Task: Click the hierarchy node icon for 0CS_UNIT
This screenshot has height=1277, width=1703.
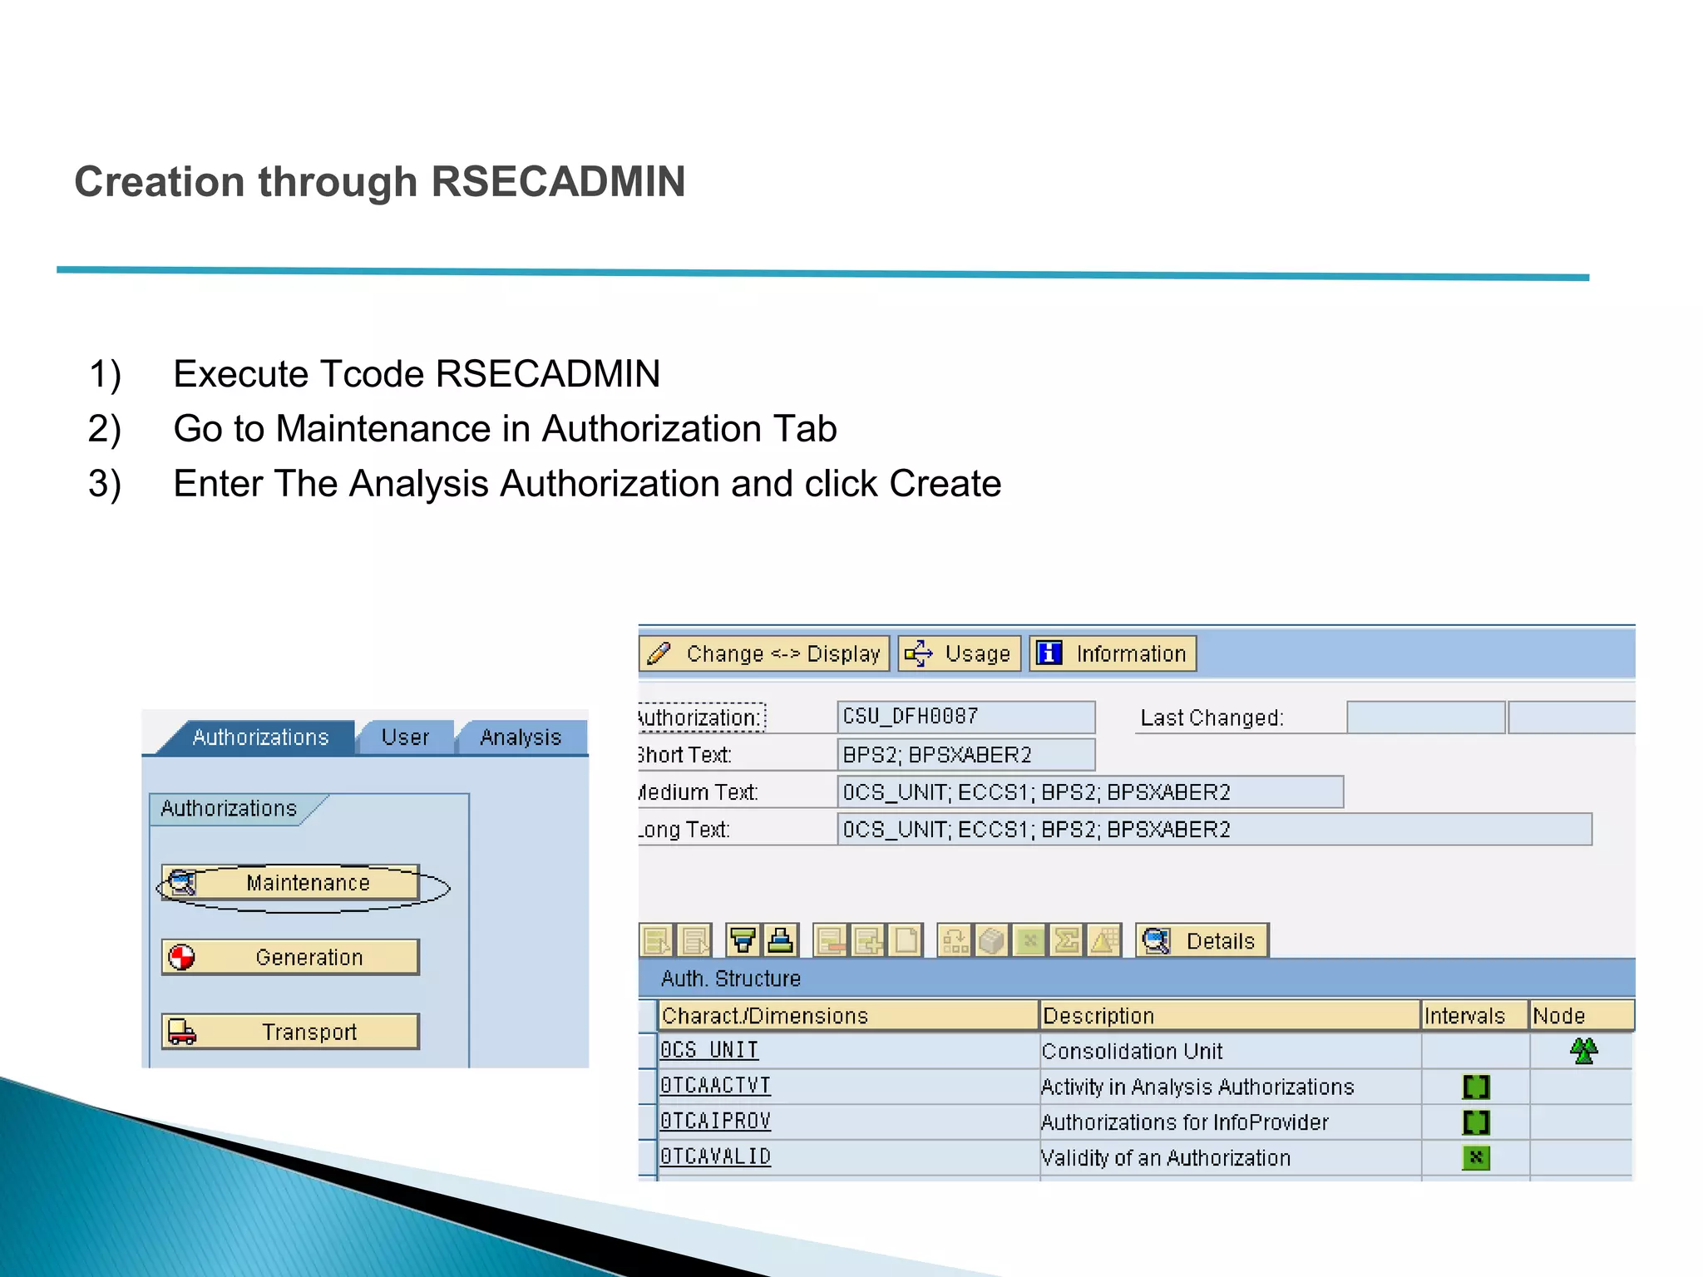Action: pos(1583,1051)
